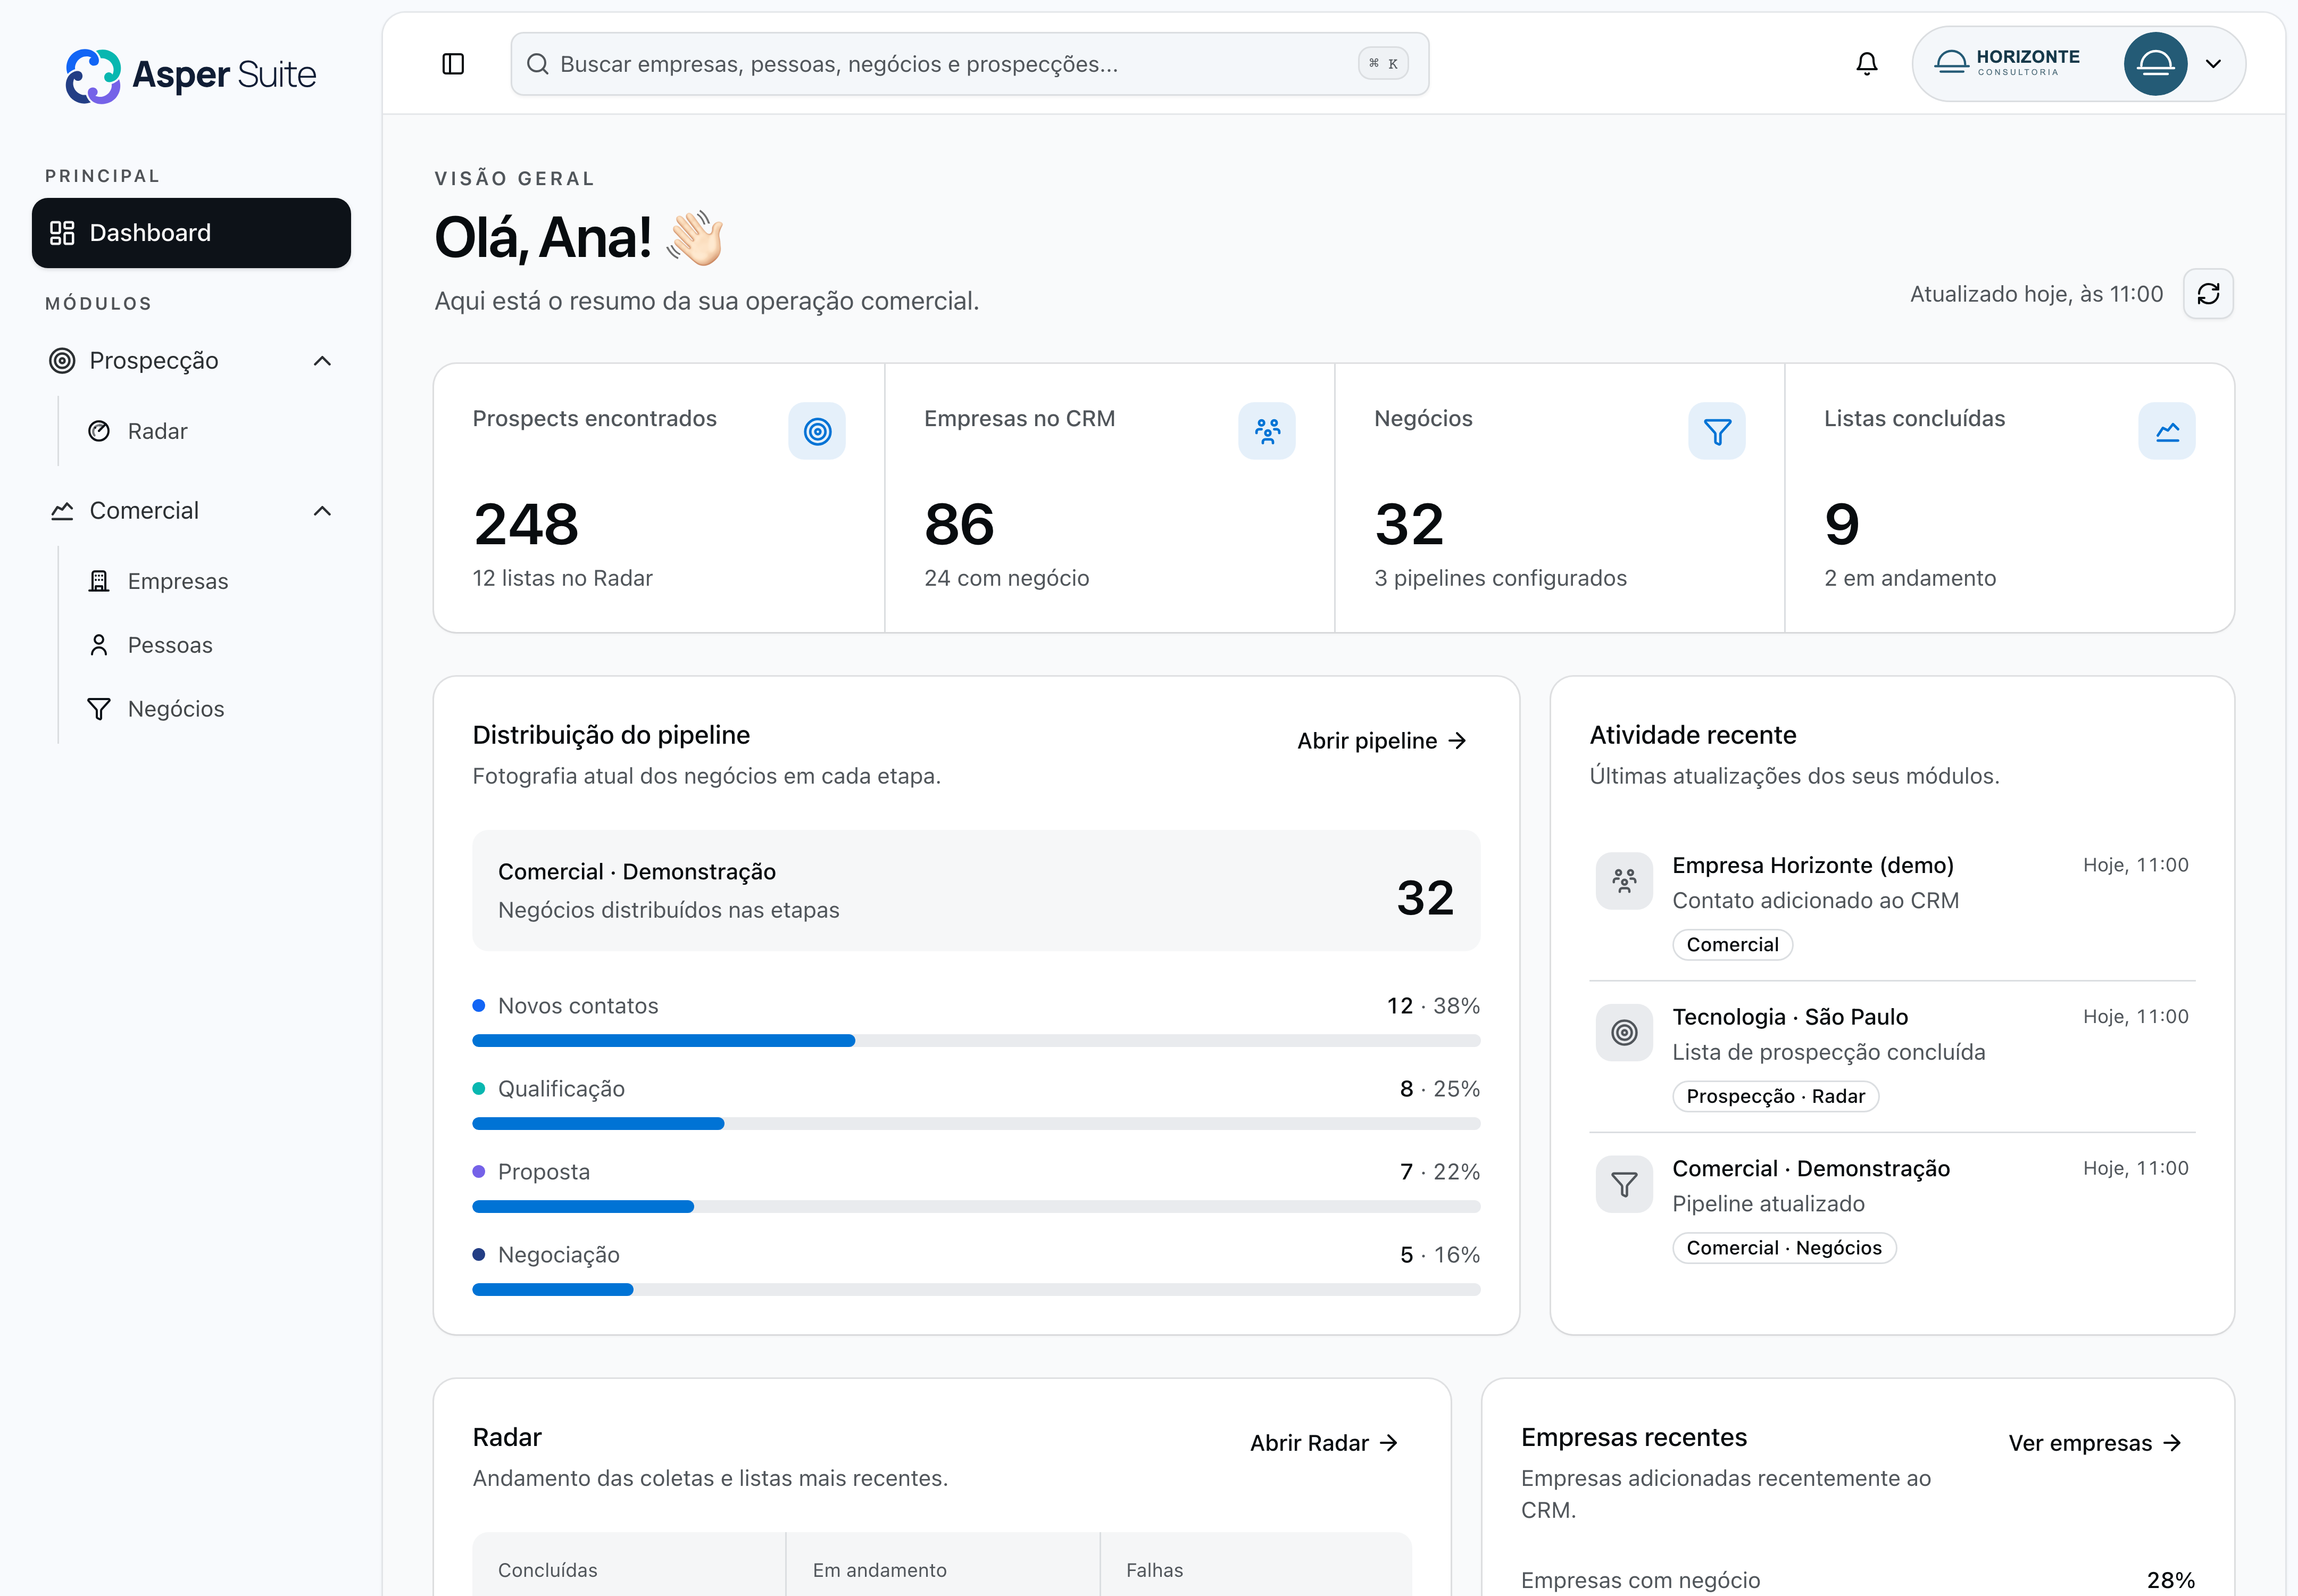Click the search magnifier icon

click(538, 64)
